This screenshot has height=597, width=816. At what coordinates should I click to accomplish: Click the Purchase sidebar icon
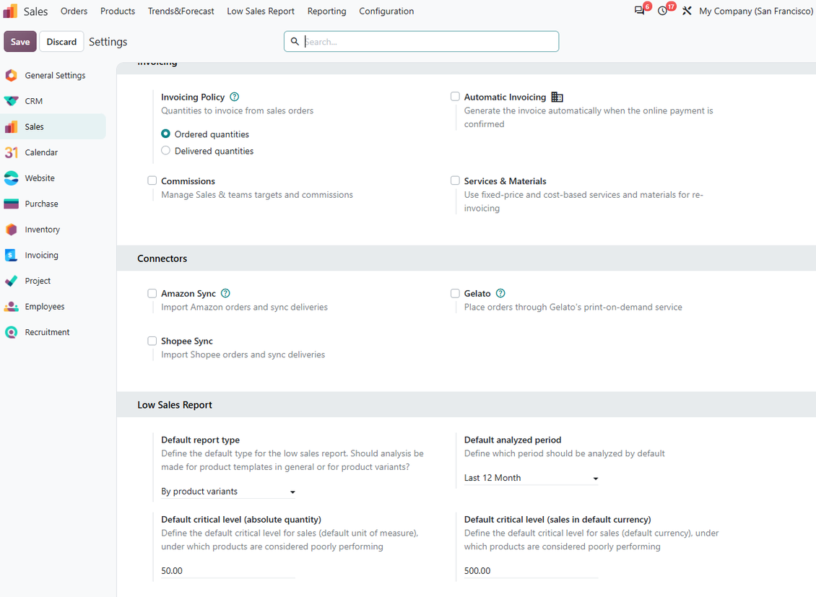coord(11,204)
